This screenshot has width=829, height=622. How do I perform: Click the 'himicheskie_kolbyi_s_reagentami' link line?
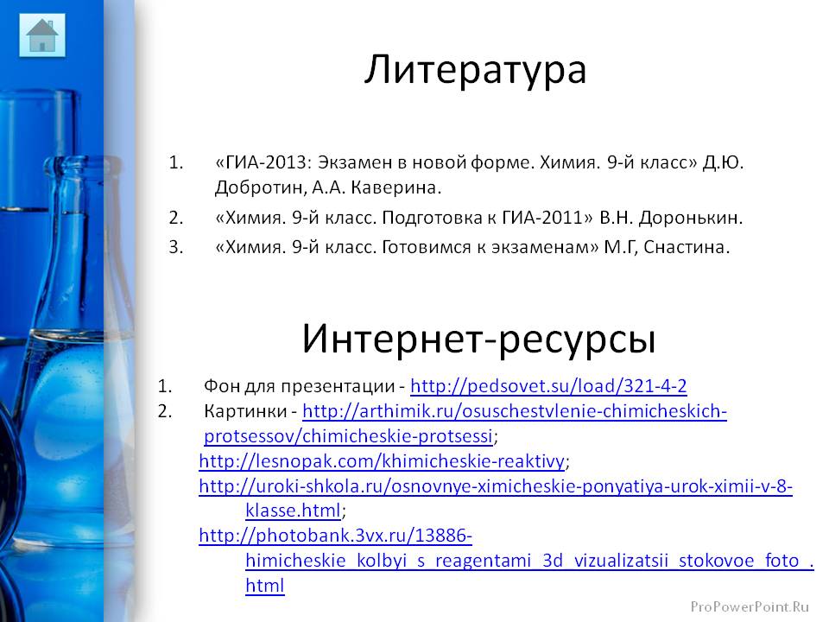click(x=528, y=561)
